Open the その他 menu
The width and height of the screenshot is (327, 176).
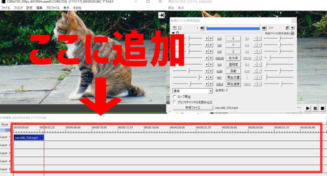(77, 8)
